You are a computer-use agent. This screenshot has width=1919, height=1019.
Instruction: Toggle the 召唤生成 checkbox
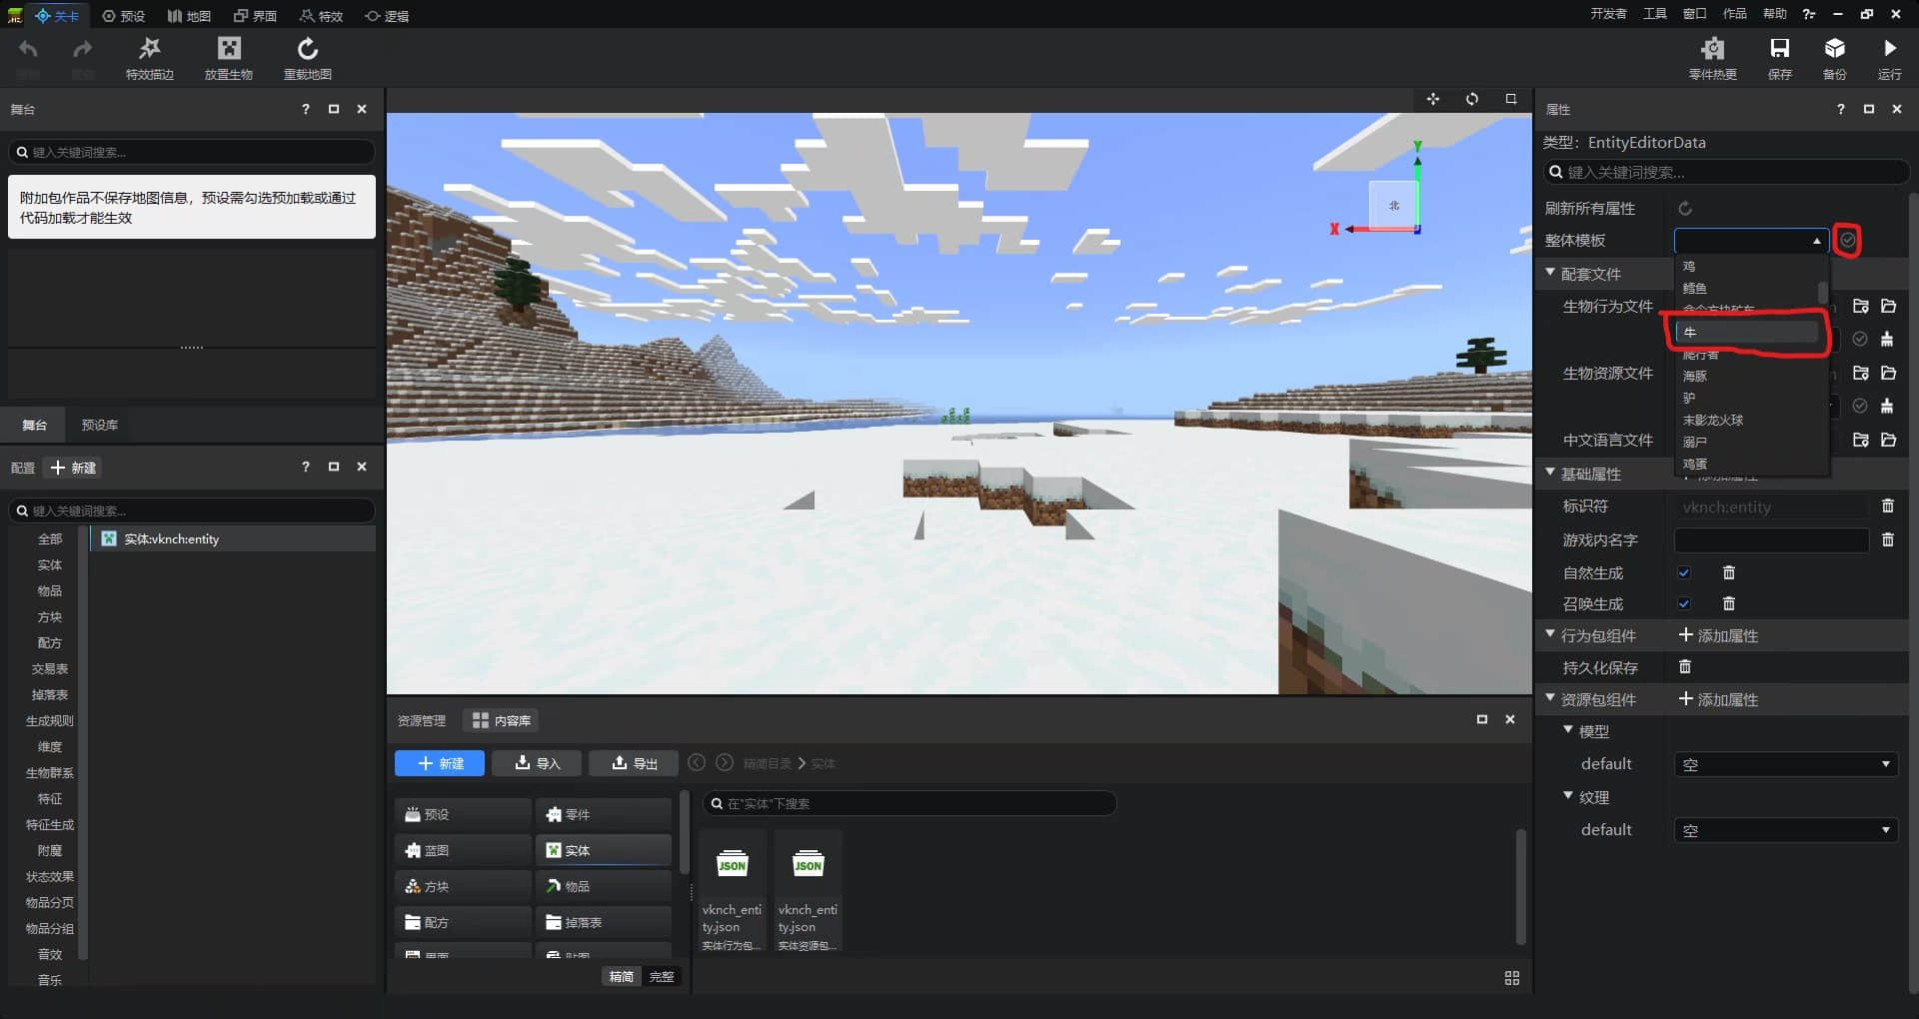click(1684, 603)
